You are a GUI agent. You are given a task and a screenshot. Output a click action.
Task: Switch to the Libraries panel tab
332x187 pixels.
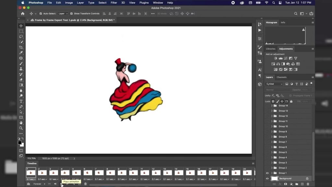(270, 49)
